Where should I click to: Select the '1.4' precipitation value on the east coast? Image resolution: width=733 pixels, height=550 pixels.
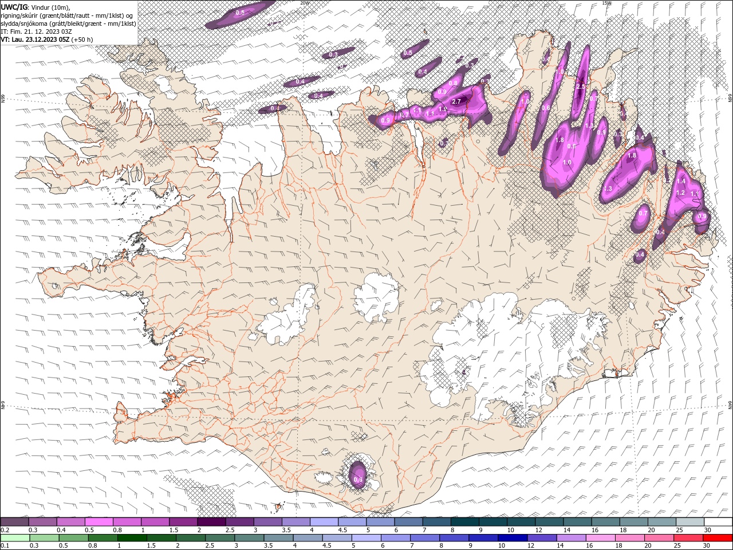681,180
